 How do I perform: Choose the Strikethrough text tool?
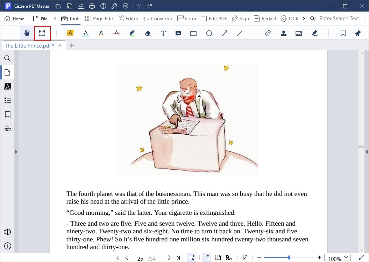(116, 33)
